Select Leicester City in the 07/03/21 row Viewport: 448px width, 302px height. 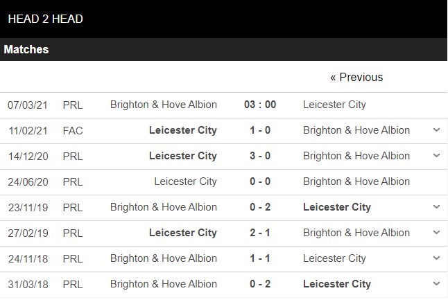[334, 105]
